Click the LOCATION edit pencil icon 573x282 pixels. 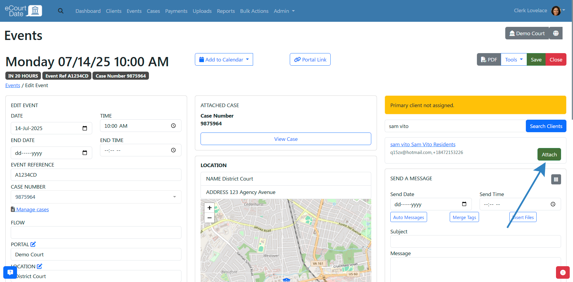click(39, 266)
